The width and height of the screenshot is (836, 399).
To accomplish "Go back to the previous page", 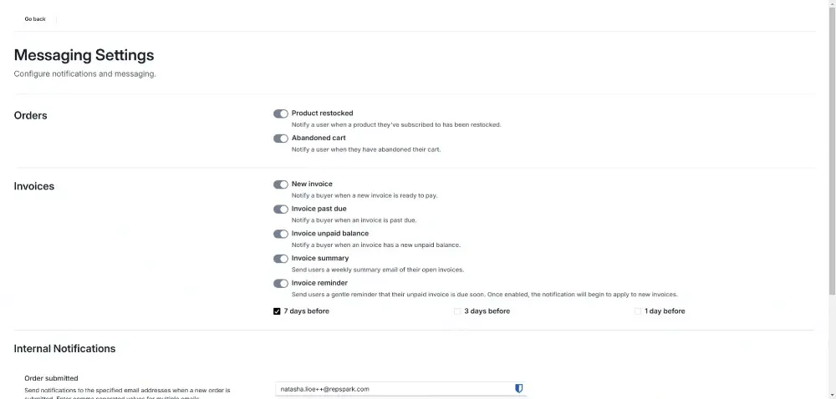I will click(35, 19).
